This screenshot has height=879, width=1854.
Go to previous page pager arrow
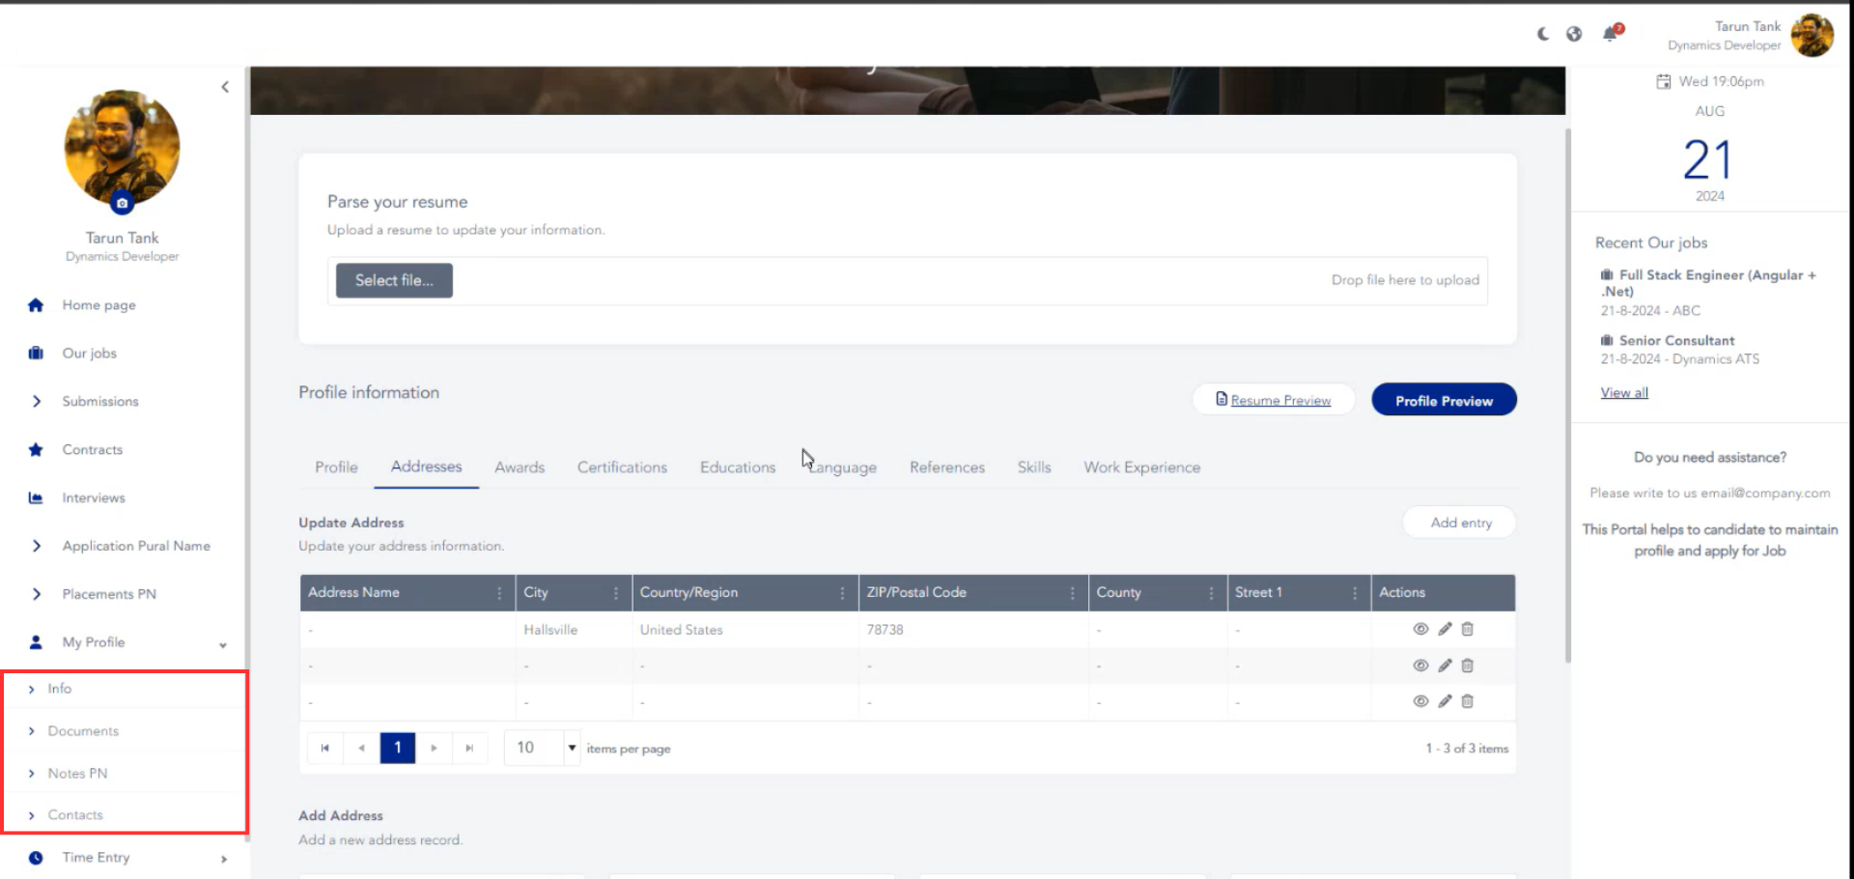pyautogui.click(x=361, y=748)
